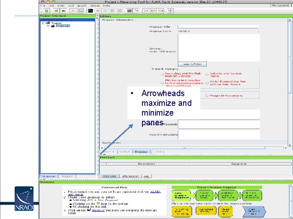Screen dimensions: 293x219
Task: Select Galaxies and Galactic Nuclei category
Action: pos(207,75)
